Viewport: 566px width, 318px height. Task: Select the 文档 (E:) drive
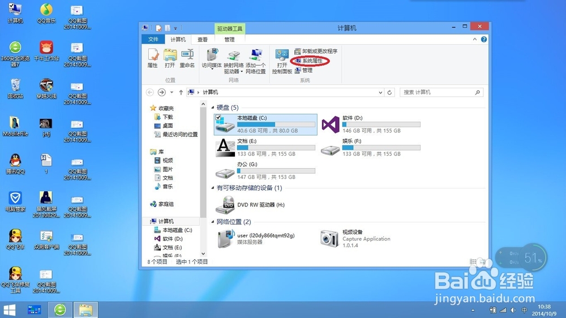pyautogui.click(x=265, y=148)
